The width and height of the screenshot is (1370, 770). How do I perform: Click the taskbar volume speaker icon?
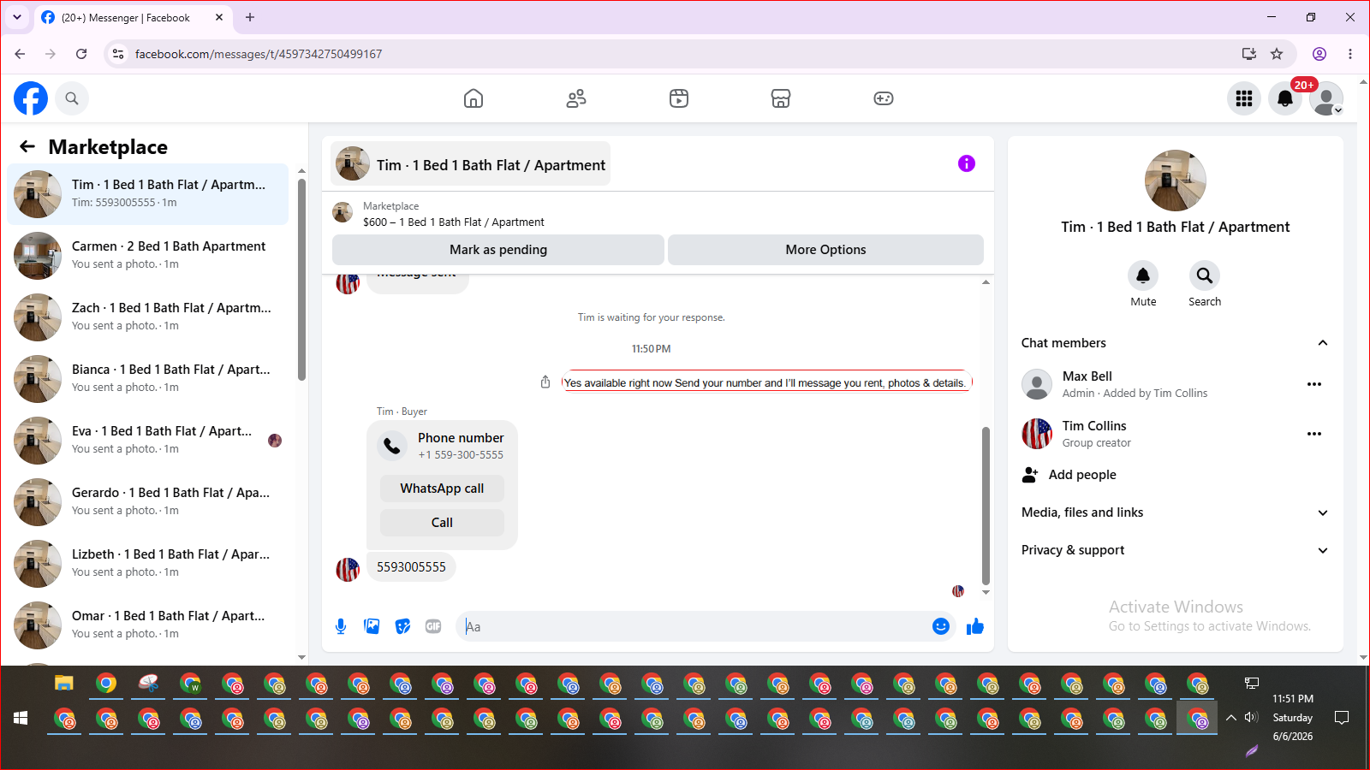point(1251,717)
